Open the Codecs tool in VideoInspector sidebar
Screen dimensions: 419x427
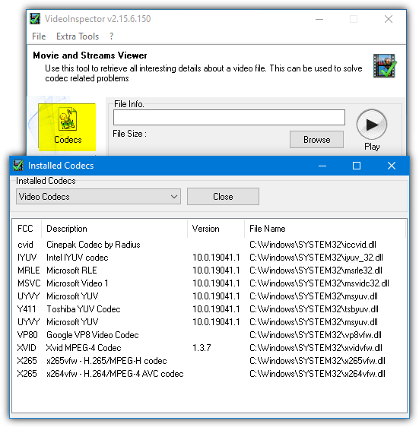pos(67,127)
